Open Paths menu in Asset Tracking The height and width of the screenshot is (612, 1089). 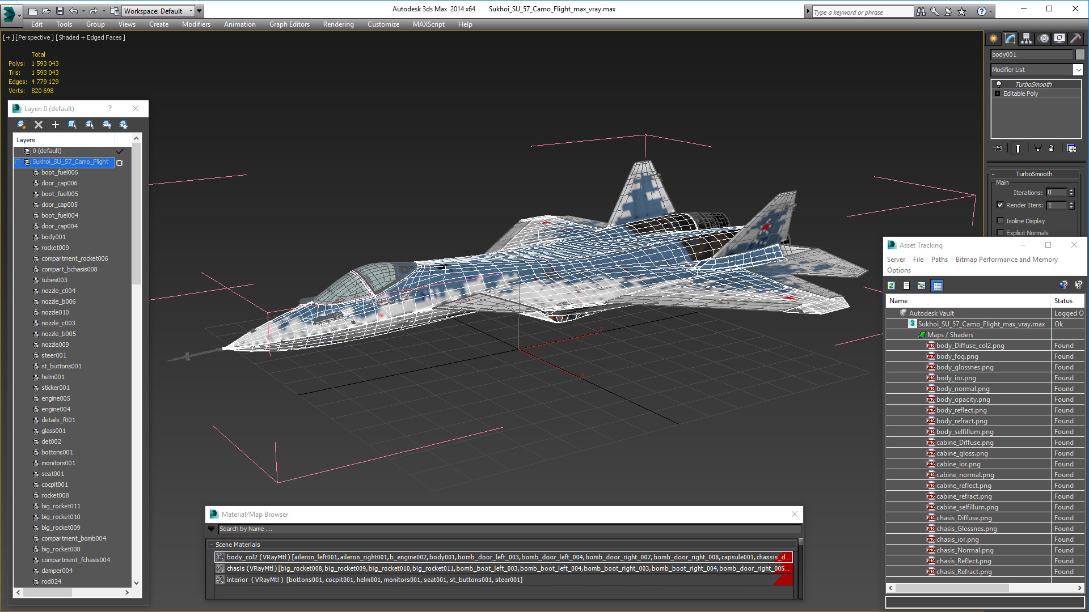tap(939, 260)
